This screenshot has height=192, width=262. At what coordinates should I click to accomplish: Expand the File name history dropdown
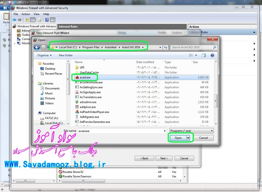165,131
